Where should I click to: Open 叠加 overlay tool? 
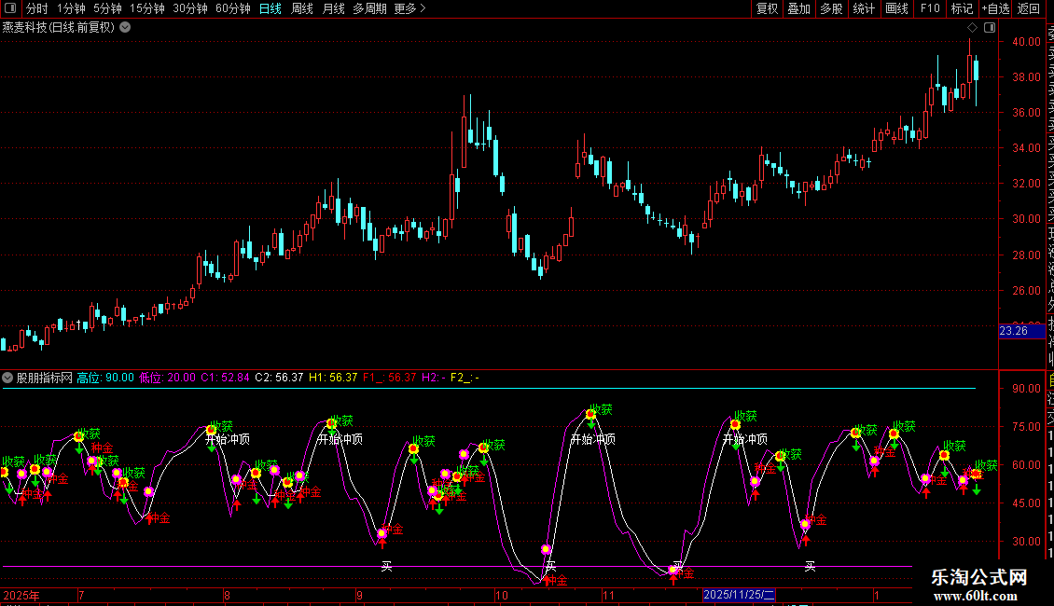coord(798,8)
